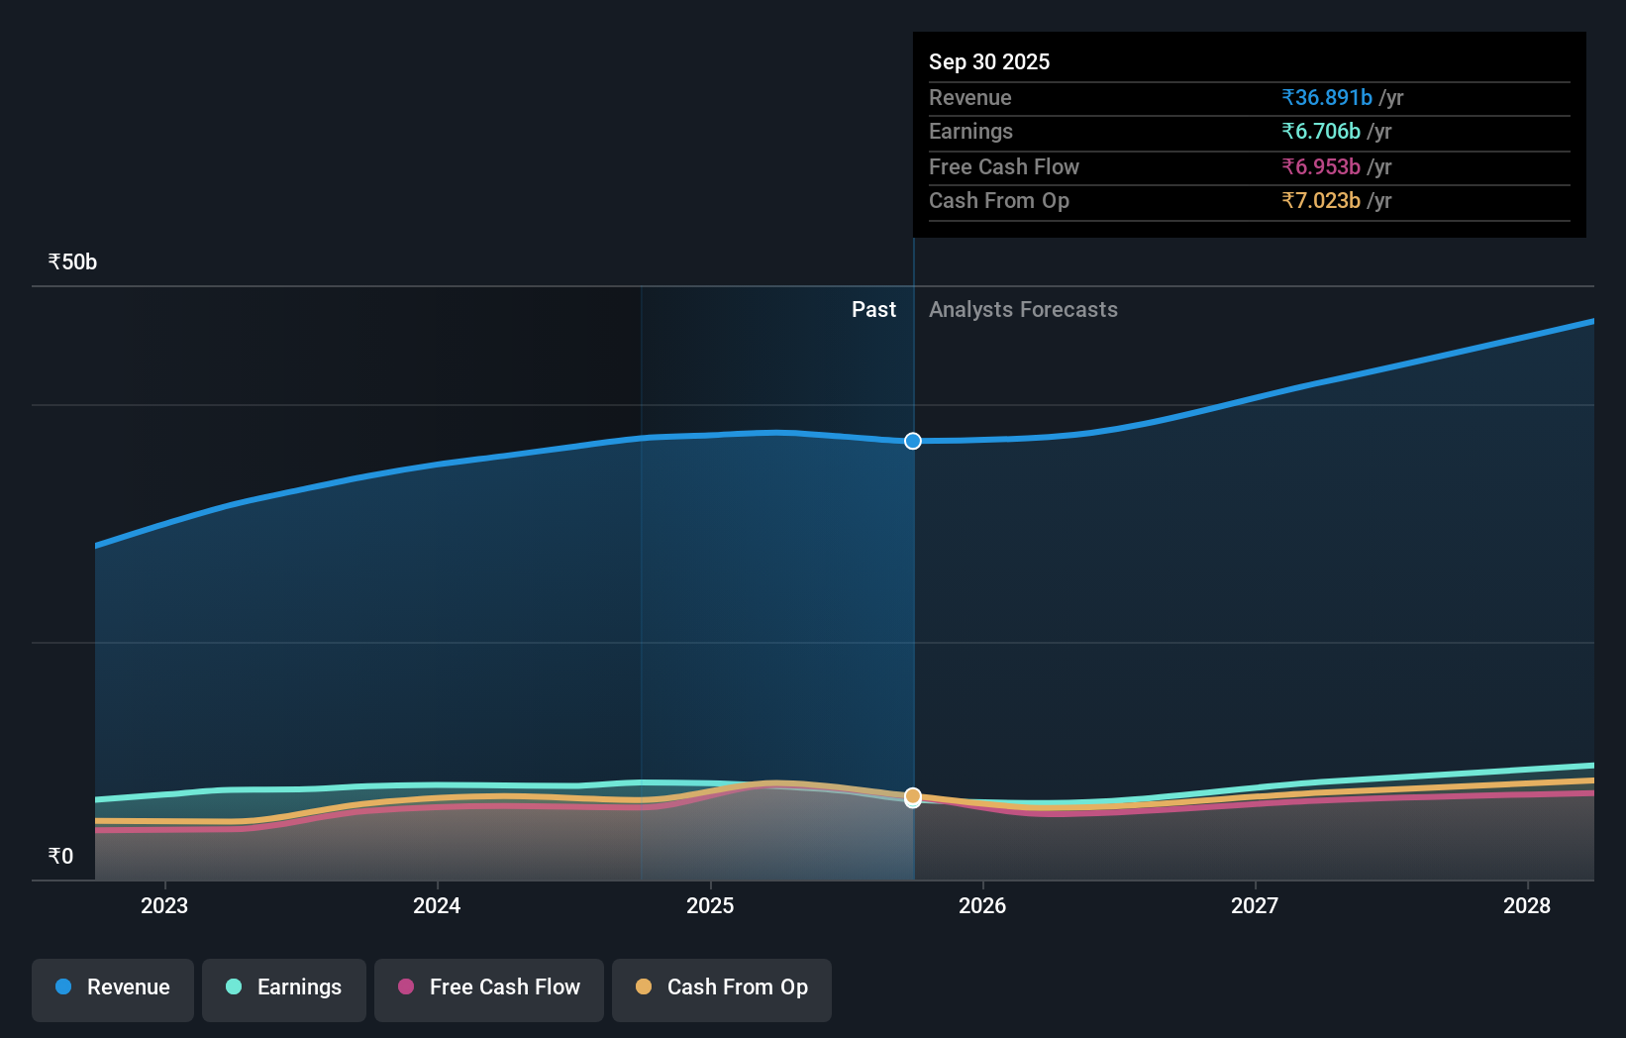Click the Revenue value in the tooltip
The image size is (1626, 1038).
[1327, 97]
